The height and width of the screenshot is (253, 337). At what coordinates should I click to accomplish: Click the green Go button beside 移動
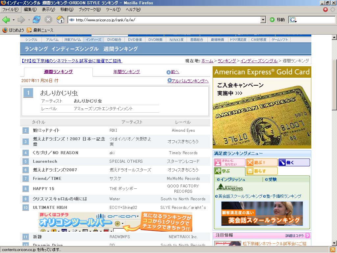[x=272, y=20]
